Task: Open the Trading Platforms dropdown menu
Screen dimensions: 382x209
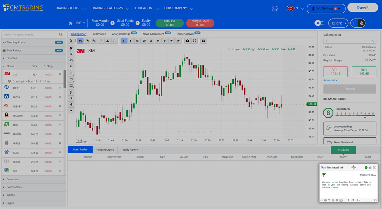Action: [x=110, y=8]
